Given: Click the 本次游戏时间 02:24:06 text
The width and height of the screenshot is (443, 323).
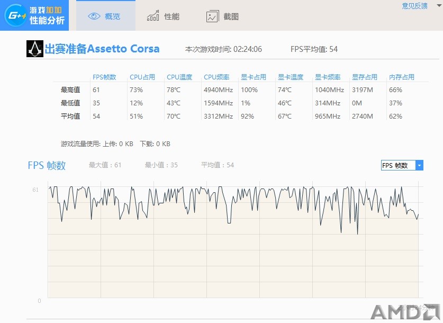Looking at the screenshot, I should 223,49.
